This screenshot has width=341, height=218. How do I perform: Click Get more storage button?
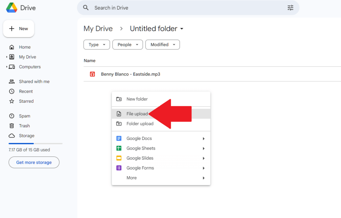[34, 163]
